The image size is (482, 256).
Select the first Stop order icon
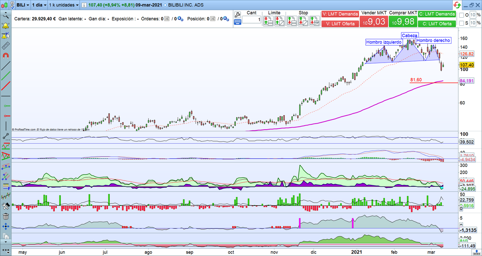tap(292, 22)
